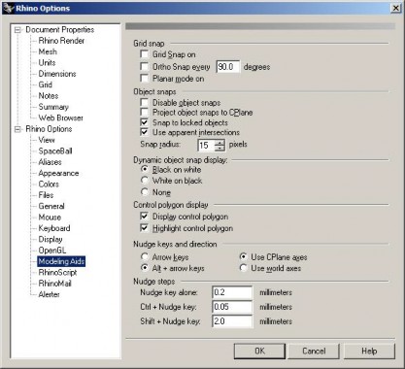Open the Summary page

click(53, 107)
